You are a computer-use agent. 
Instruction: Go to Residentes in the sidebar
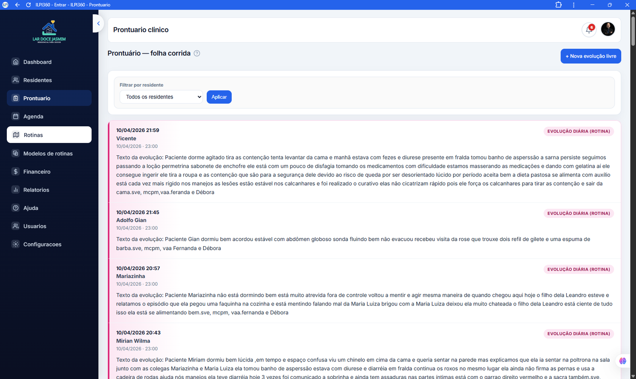point(49,80)
